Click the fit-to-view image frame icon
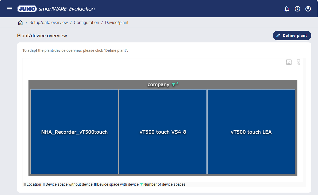 tap(289, 62)
